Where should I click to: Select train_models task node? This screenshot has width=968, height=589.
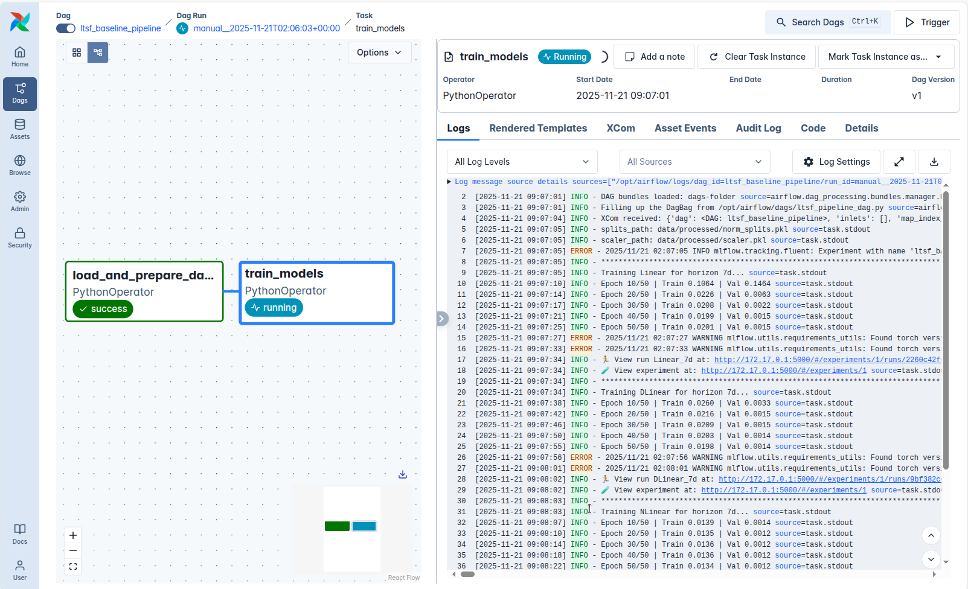pos(317,293)
